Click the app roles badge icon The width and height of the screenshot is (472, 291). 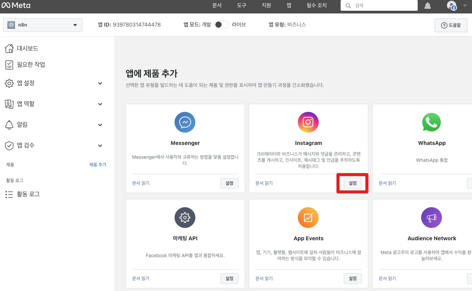(9, 104)
